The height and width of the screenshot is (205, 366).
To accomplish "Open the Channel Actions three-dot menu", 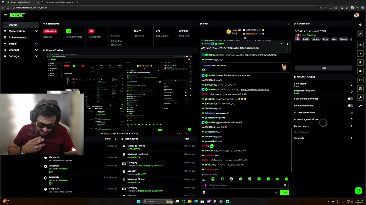I will tap(351, 77).
